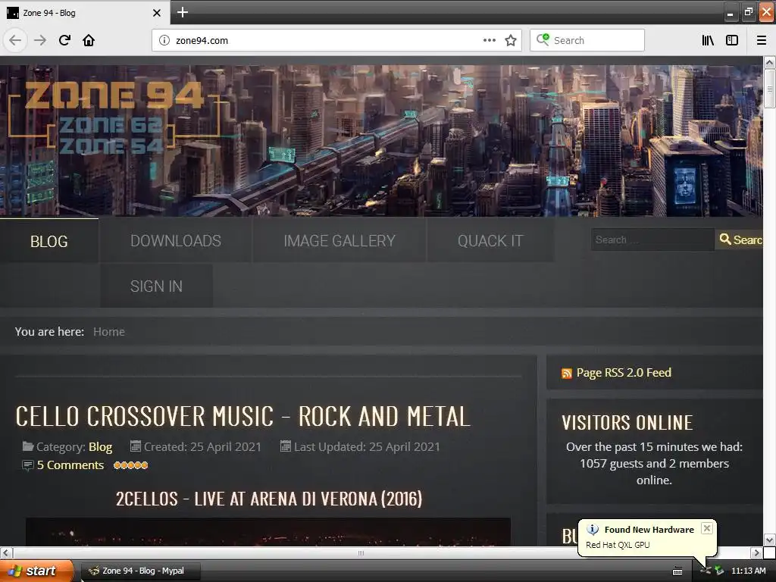
Task: Open the Library toolbar icon
Action: pos(708,40)
